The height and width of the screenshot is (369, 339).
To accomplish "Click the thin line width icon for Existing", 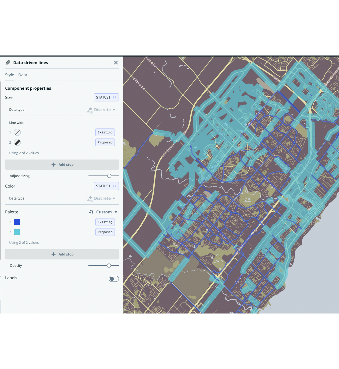I will coord(17,132).
